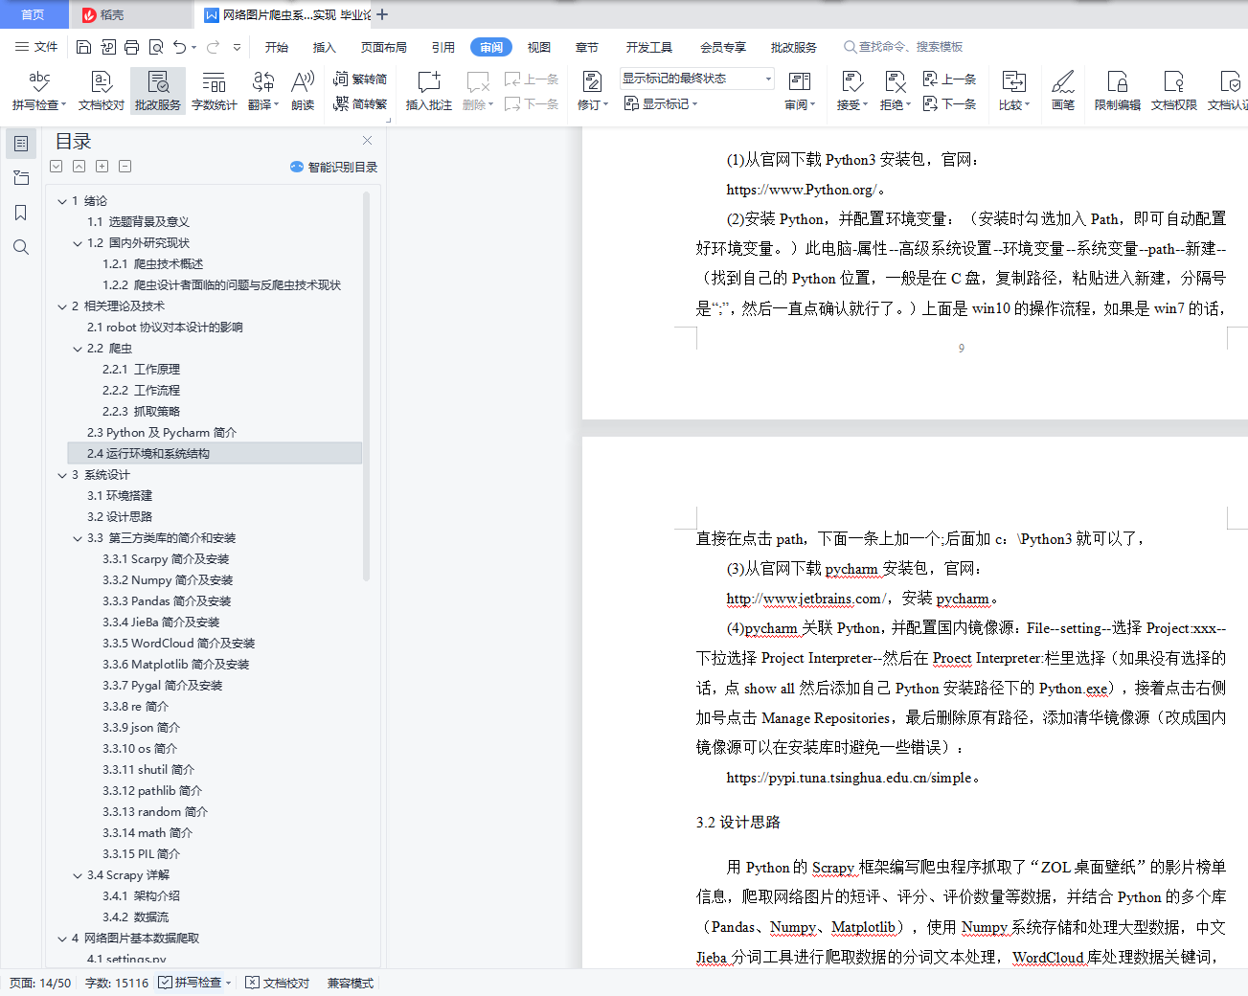Screen dimensions: 1248x996
Task: Open the 显示标记 dropdown
Action: (x=661, y=104)
